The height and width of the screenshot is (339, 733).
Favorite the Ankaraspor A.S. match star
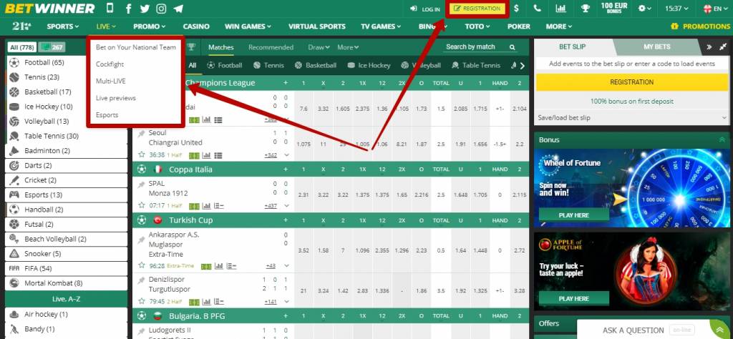[x=141, y=265]
